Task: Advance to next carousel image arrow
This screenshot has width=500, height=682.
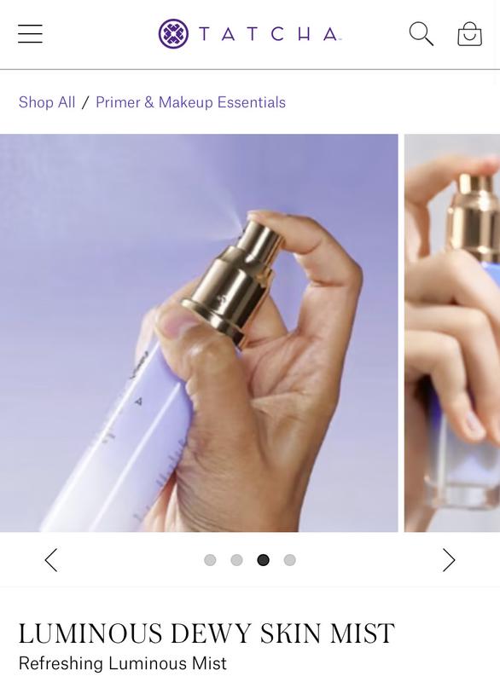Action: [449, 560]
